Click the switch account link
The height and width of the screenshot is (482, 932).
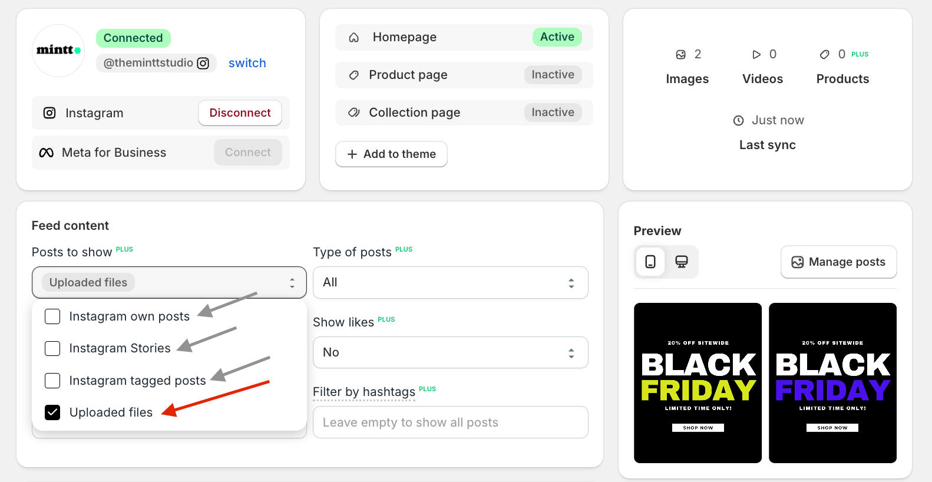point(247,63)
